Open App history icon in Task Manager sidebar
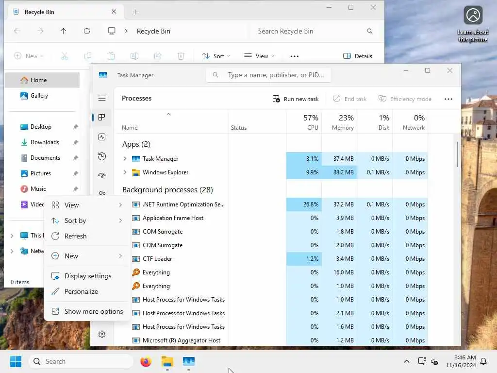The image size is (497, 373). [x=102, y=156]
